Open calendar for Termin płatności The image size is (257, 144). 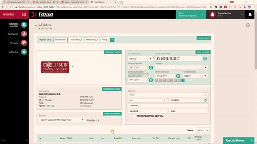click(178, 76)
